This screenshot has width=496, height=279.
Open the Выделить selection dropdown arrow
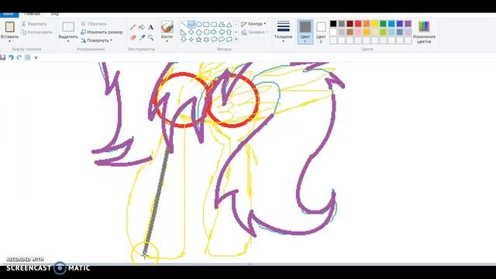[68, 41]
